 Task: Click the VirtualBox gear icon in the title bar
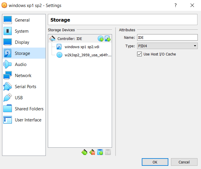[4, 5]
